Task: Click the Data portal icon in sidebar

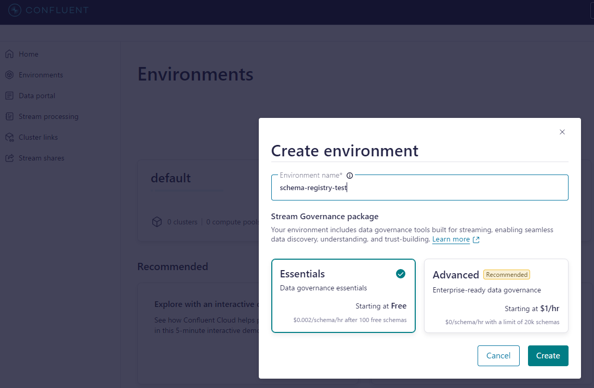Action: (9, 96)
